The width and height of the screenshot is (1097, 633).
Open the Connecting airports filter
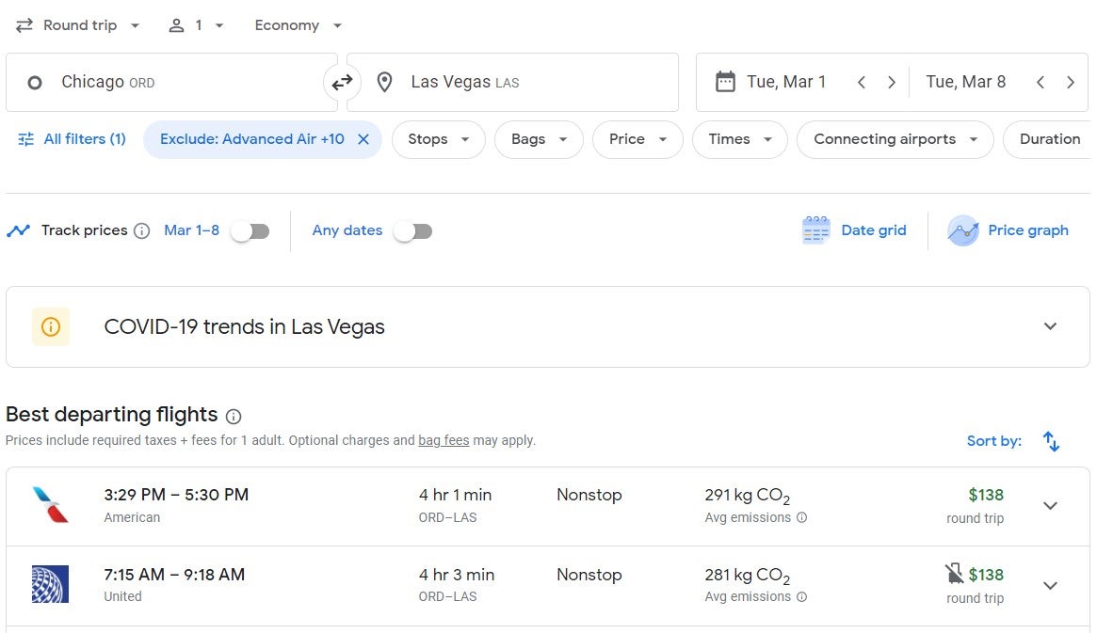[x=895, y=139]
